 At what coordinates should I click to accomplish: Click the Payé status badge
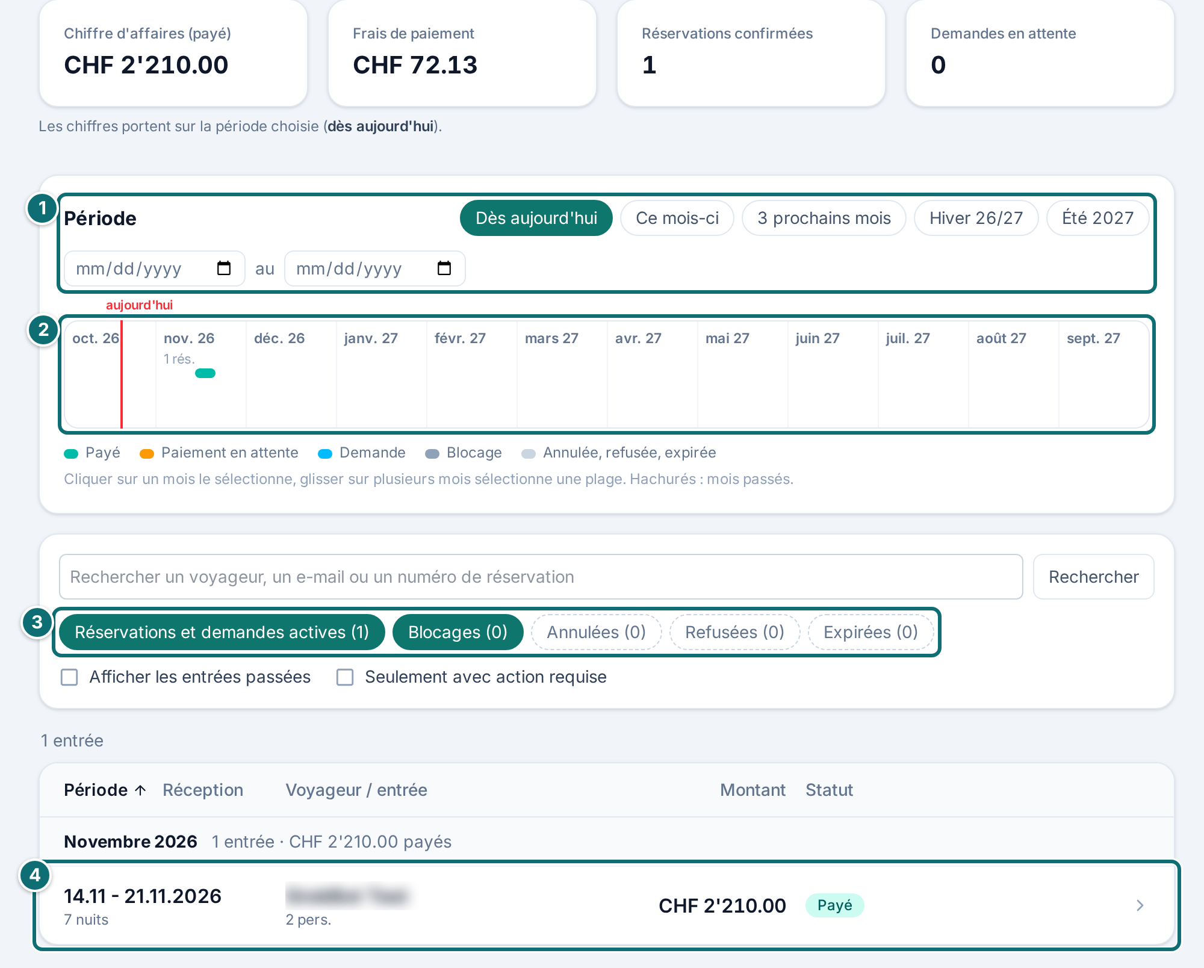coord(835,905)
